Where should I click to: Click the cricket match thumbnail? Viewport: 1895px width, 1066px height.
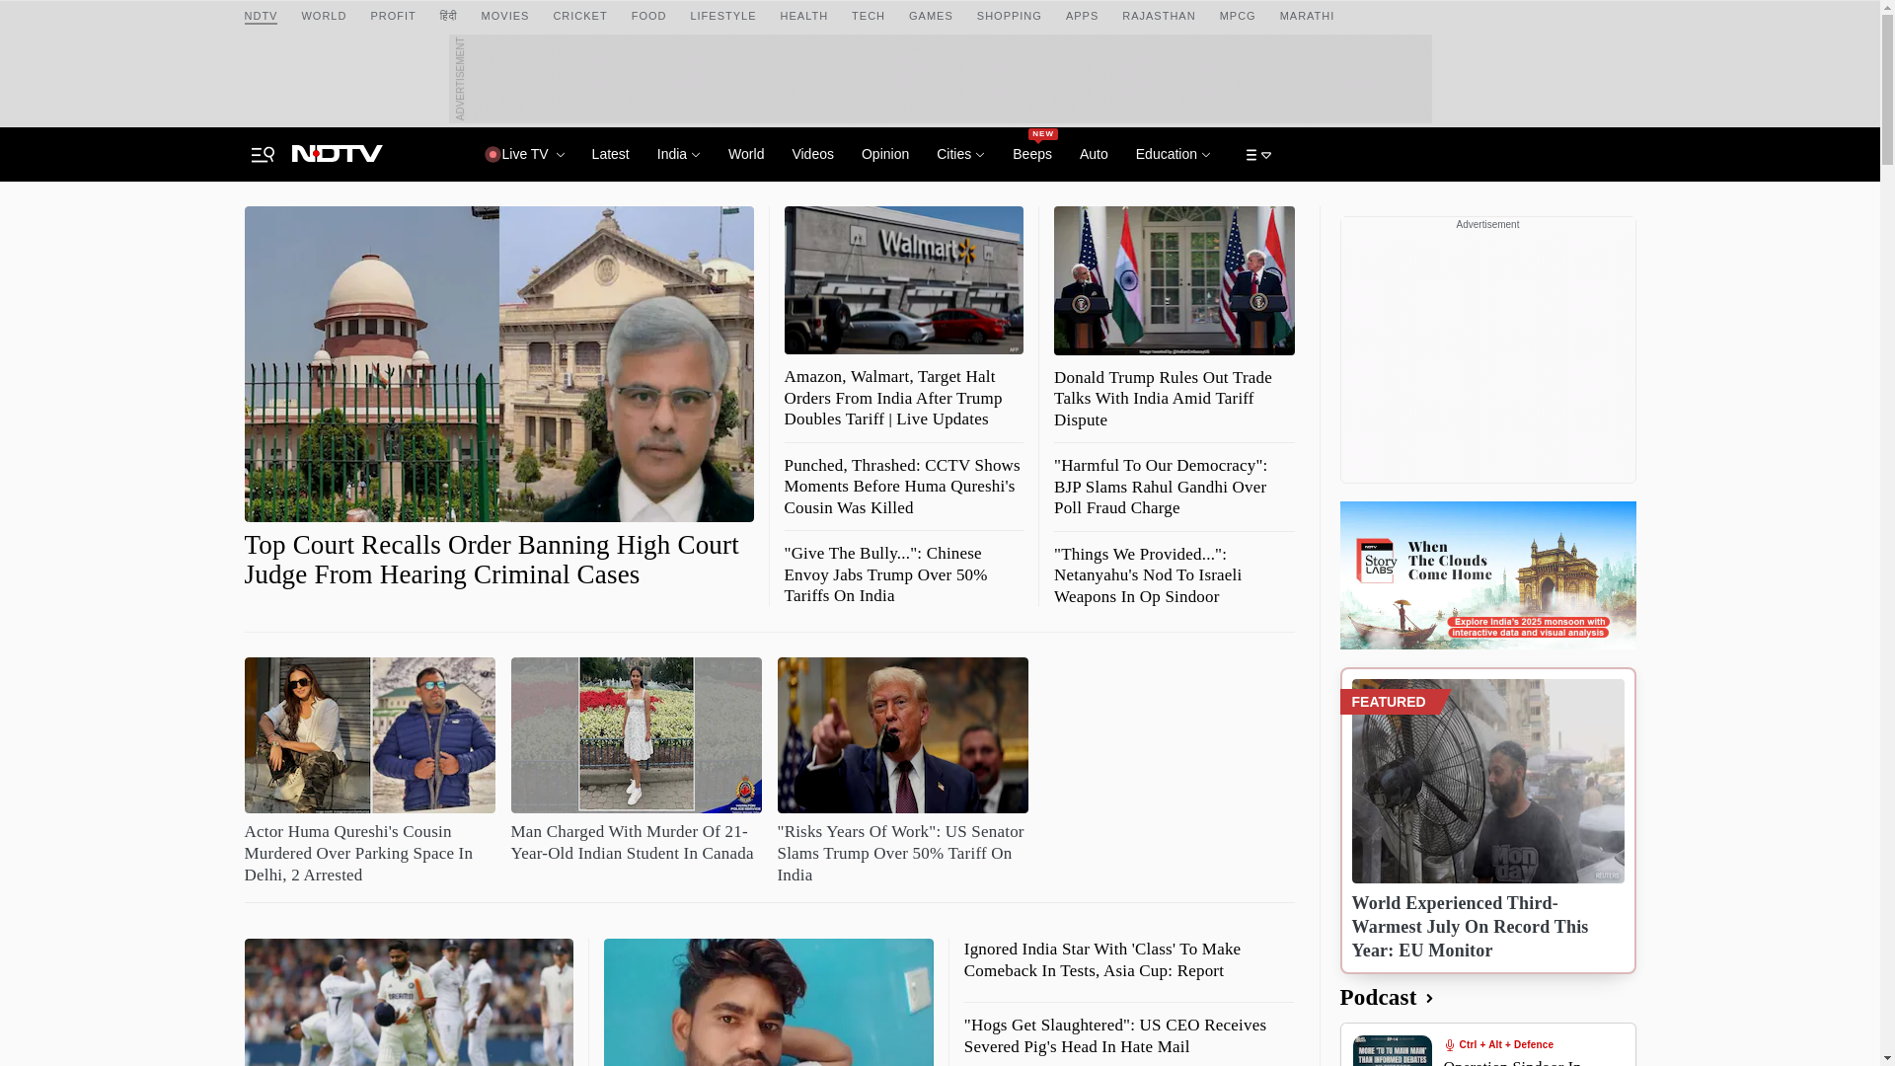pyautogui.click(x=409, y=1002)
